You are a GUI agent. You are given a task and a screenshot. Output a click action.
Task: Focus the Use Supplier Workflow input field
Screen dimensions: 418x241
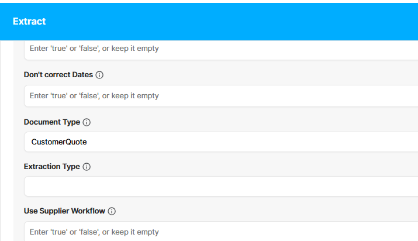[x=221, y=231]
